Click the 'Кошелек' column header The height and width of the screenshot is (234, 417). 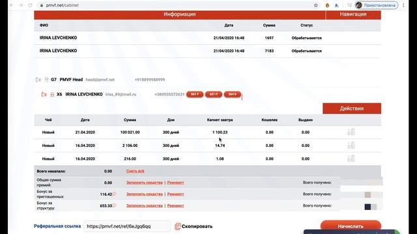tap(269, 120)
